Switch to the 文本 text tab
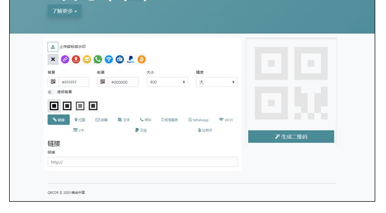Screen dimensions: 386x213 124,120
